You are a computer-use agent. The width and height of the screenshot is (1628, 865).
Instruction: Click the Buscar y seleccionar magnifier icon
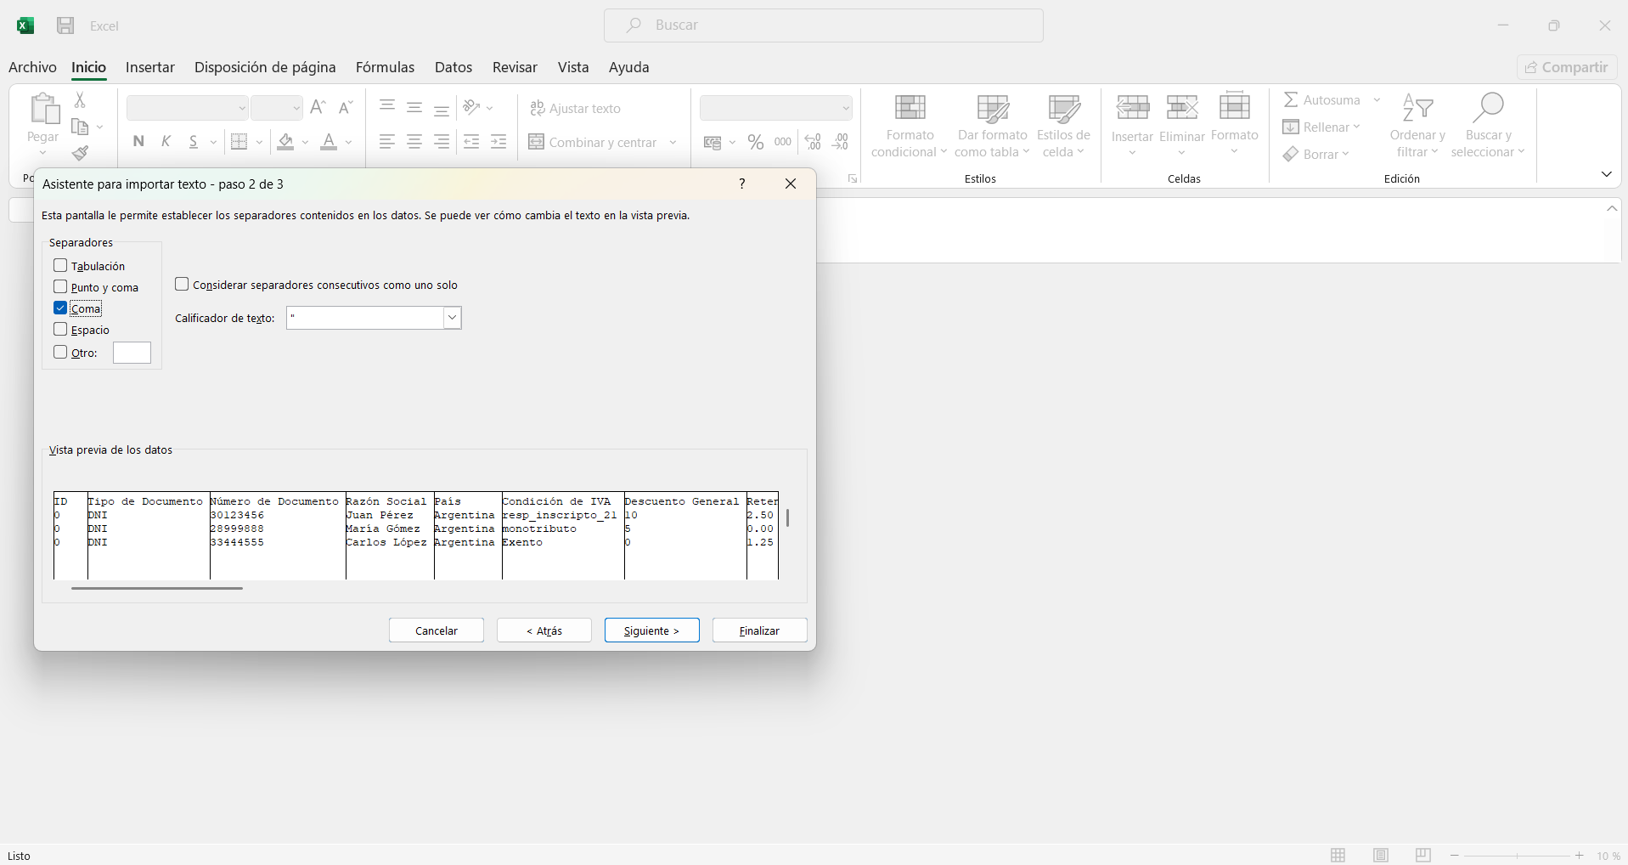tap(1487, 109)
